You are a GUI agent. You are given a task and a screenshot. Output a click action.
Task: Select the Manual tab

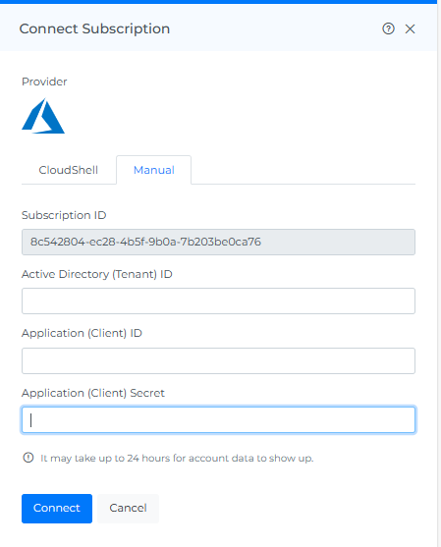point(154,170)
